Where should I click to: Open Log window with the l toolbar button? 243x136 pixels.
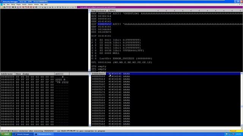coord(40,7)
